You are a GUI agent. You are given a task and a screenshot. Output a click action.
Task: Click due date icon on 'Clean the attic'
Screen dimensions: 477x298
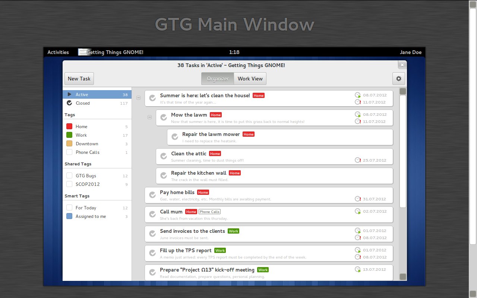358,160
